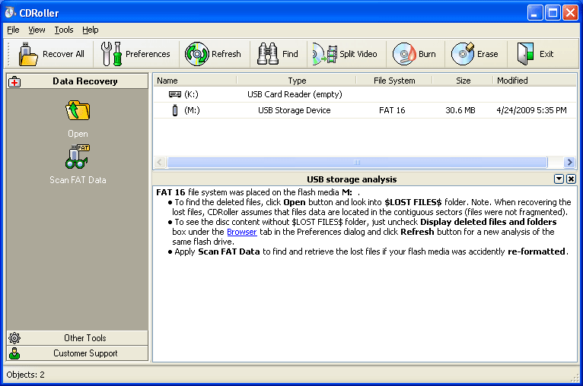Click the FAT 16 file system cell
The image size is (583, 386).
click(x=392, y=110)
